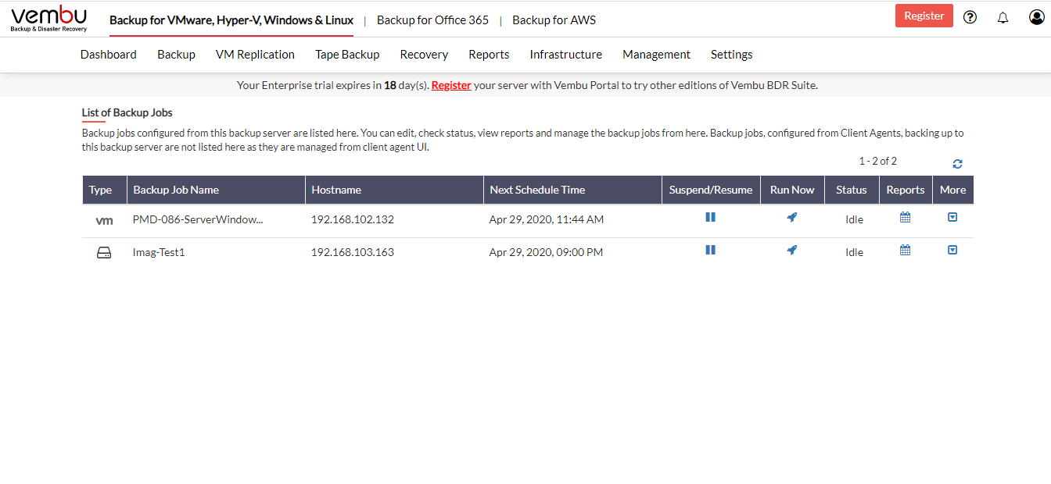Open the Infrastructure menu
Image resolution: width=1051 pixels, height=484 pixels.
[566, 55]
